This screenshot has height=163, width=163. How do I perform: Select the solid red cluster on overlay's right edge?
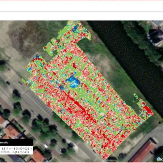pyautogui.click(x=148, y=110)
